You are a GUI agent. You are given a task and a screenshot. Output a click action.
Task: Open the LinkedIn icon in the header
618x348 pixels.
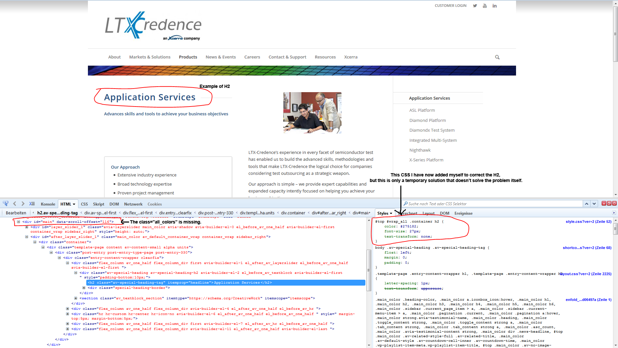pos(494,6)
